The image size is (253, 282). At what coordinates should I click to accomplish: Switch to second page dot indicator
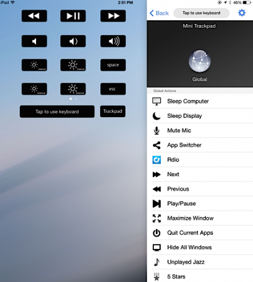76,99
